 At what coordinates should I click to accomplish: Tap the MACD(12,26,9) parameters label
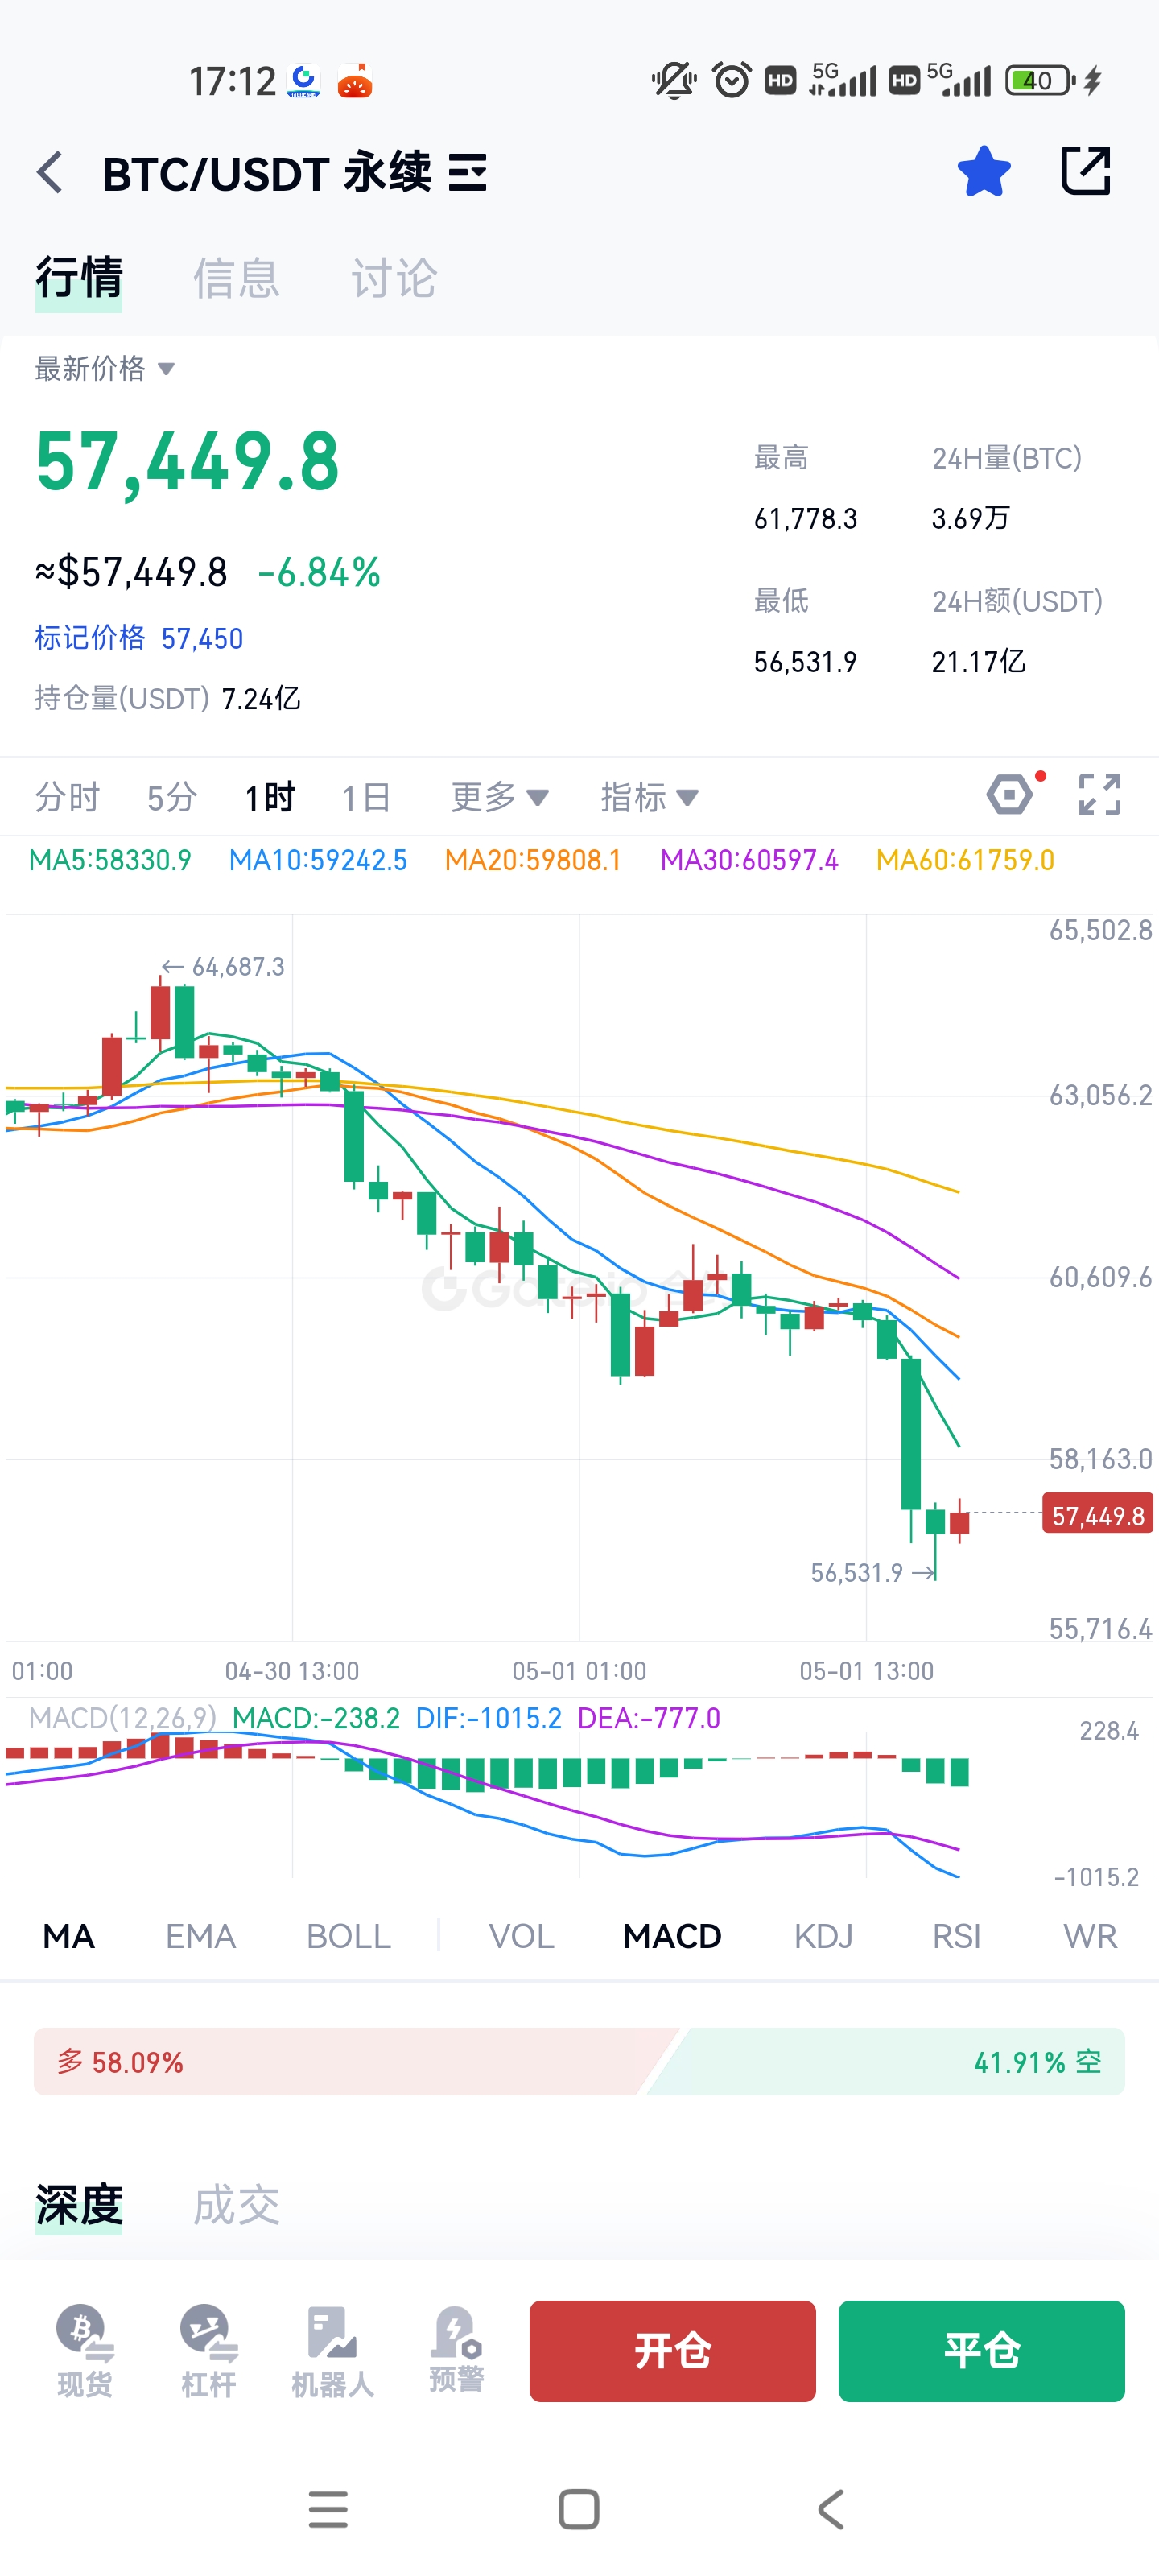point(122,1718)
